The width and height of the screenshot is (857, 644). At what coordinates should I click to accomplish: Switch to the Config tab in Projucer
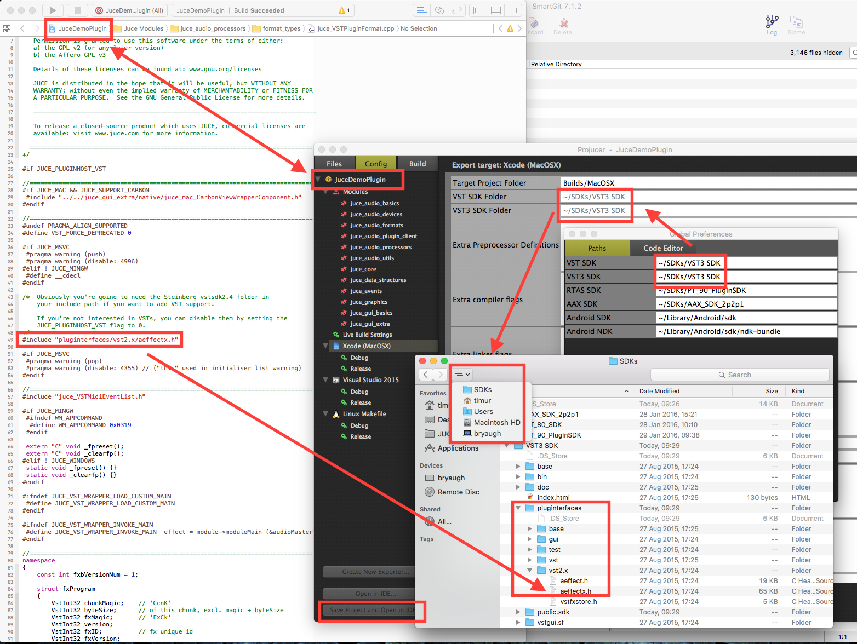pyautogui.click(x=376, y=164)
